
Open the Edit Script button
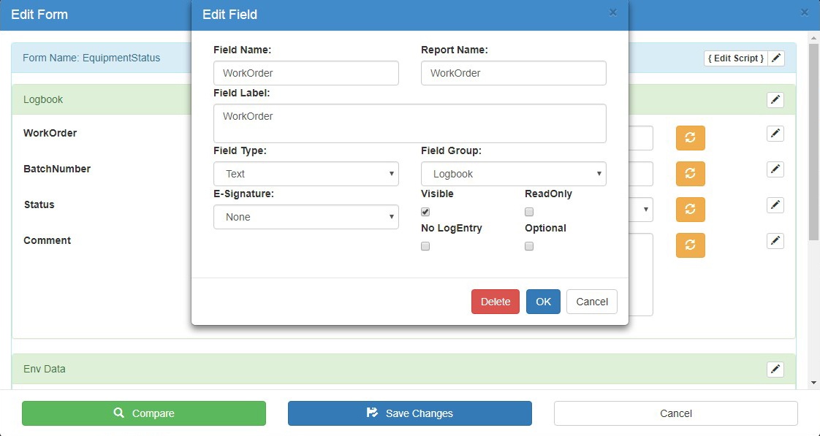tap(736, 58)
